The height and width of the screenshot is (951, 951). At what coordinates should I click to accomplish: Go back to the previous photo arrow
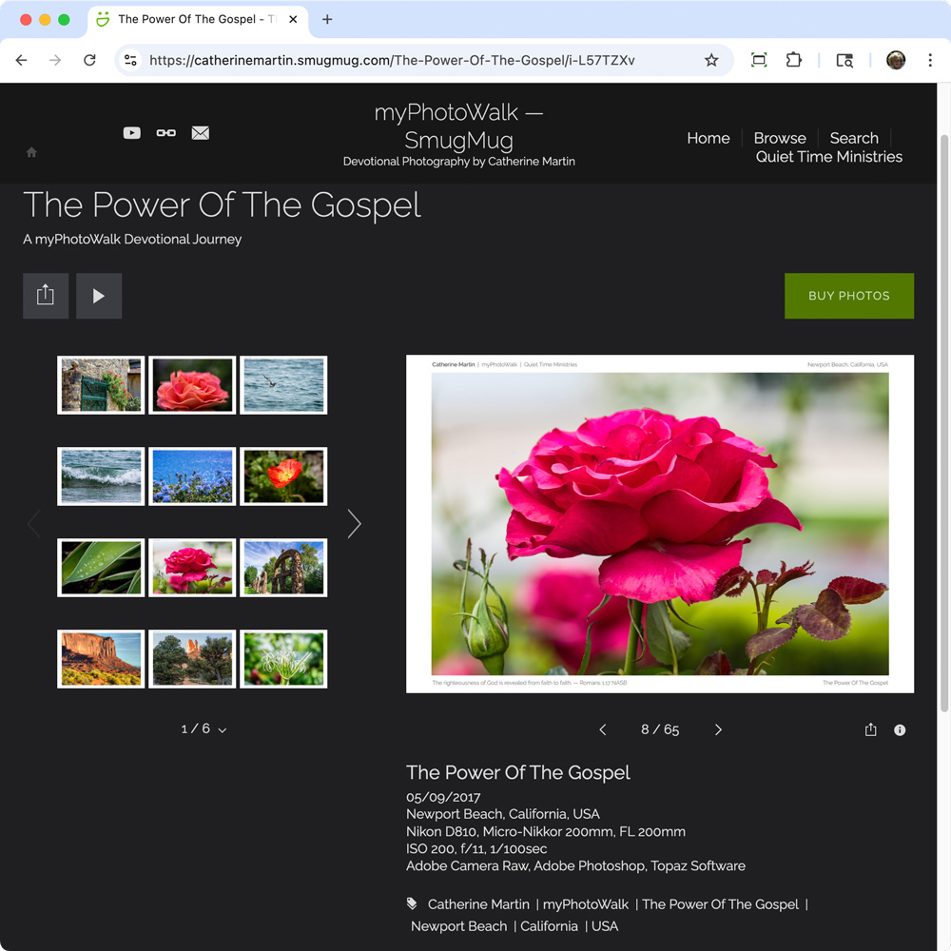pos(602,729)
